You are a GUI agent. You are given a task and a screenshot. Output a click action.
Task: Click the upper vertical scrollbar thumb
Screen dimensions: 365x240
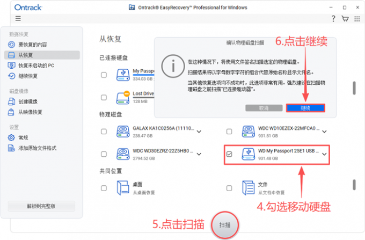coord(354,88)
